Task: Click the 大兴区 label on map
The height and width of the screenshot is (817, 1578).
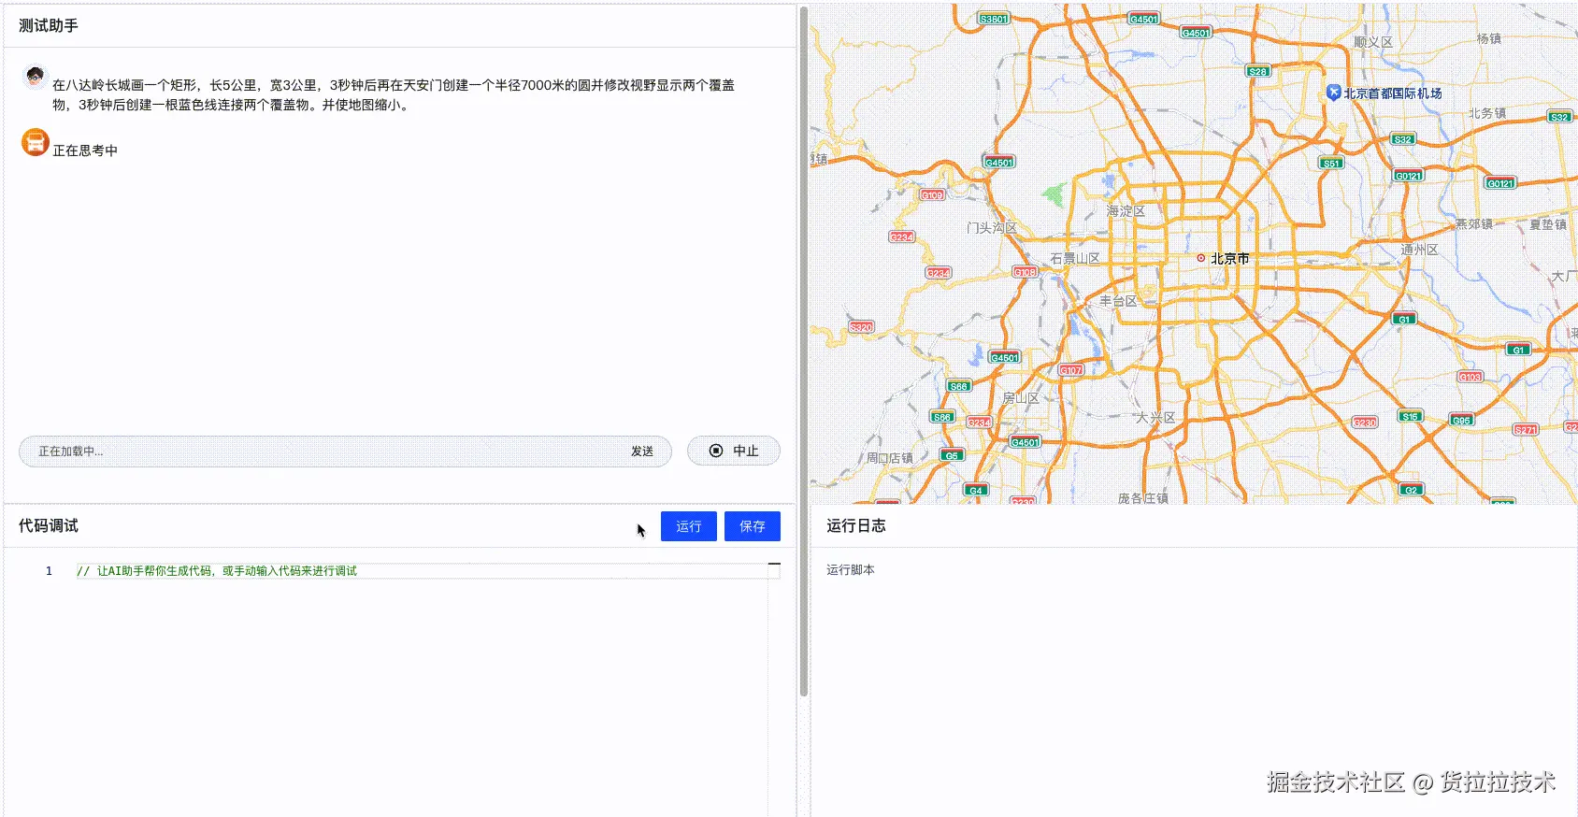Action: point(1155,418)
